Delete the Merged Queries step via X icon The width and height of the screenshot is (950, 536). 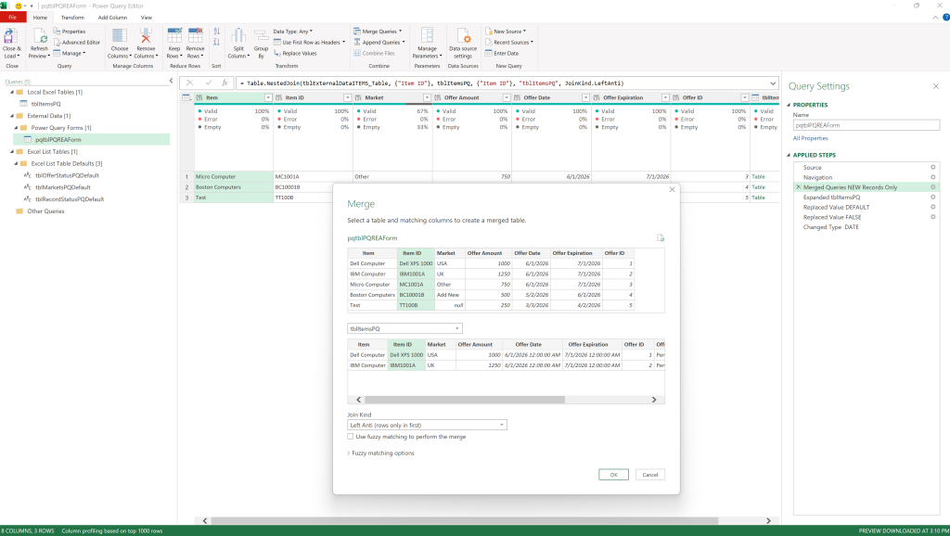click(x=799, y=187)
